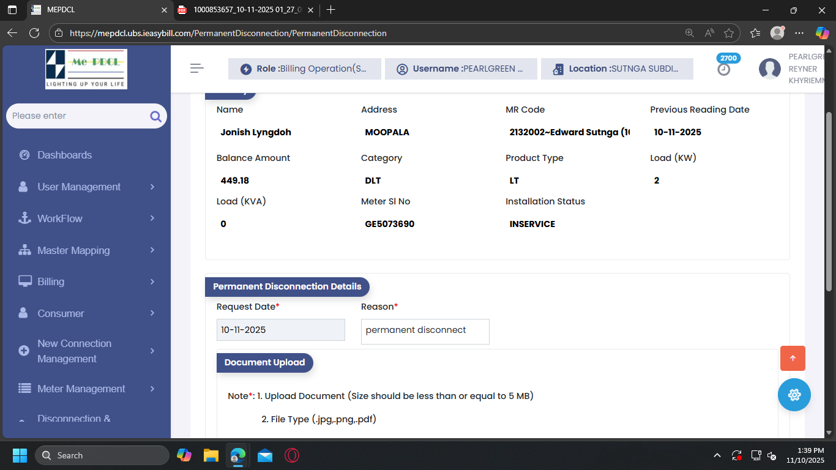Click the 2700 session counter badge
Image resolution: width=836 pixels, height=470 pixels.
click(x=728, y=58)
